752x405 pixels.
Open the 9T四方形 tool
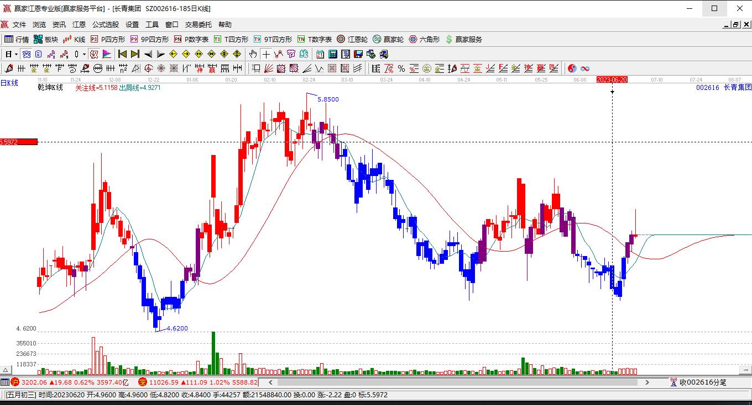click(273, 39)
